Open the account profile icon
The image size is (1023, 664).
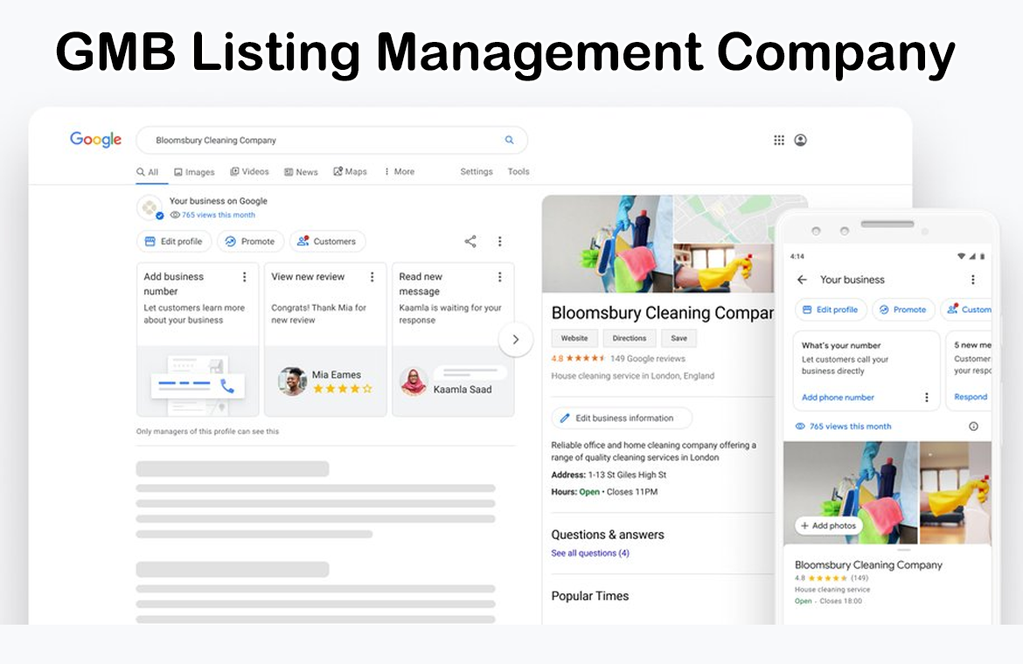pyautogui.click(x=801, y=140)
